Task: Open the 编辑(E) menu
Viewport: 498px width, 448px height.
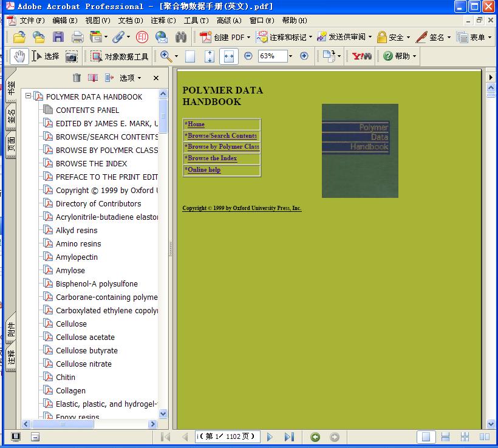Action: 65,21
